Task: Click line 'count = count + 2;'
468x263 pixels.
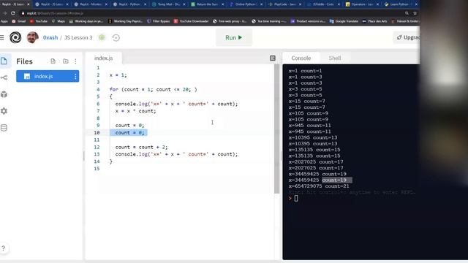Action: point(141,147)
